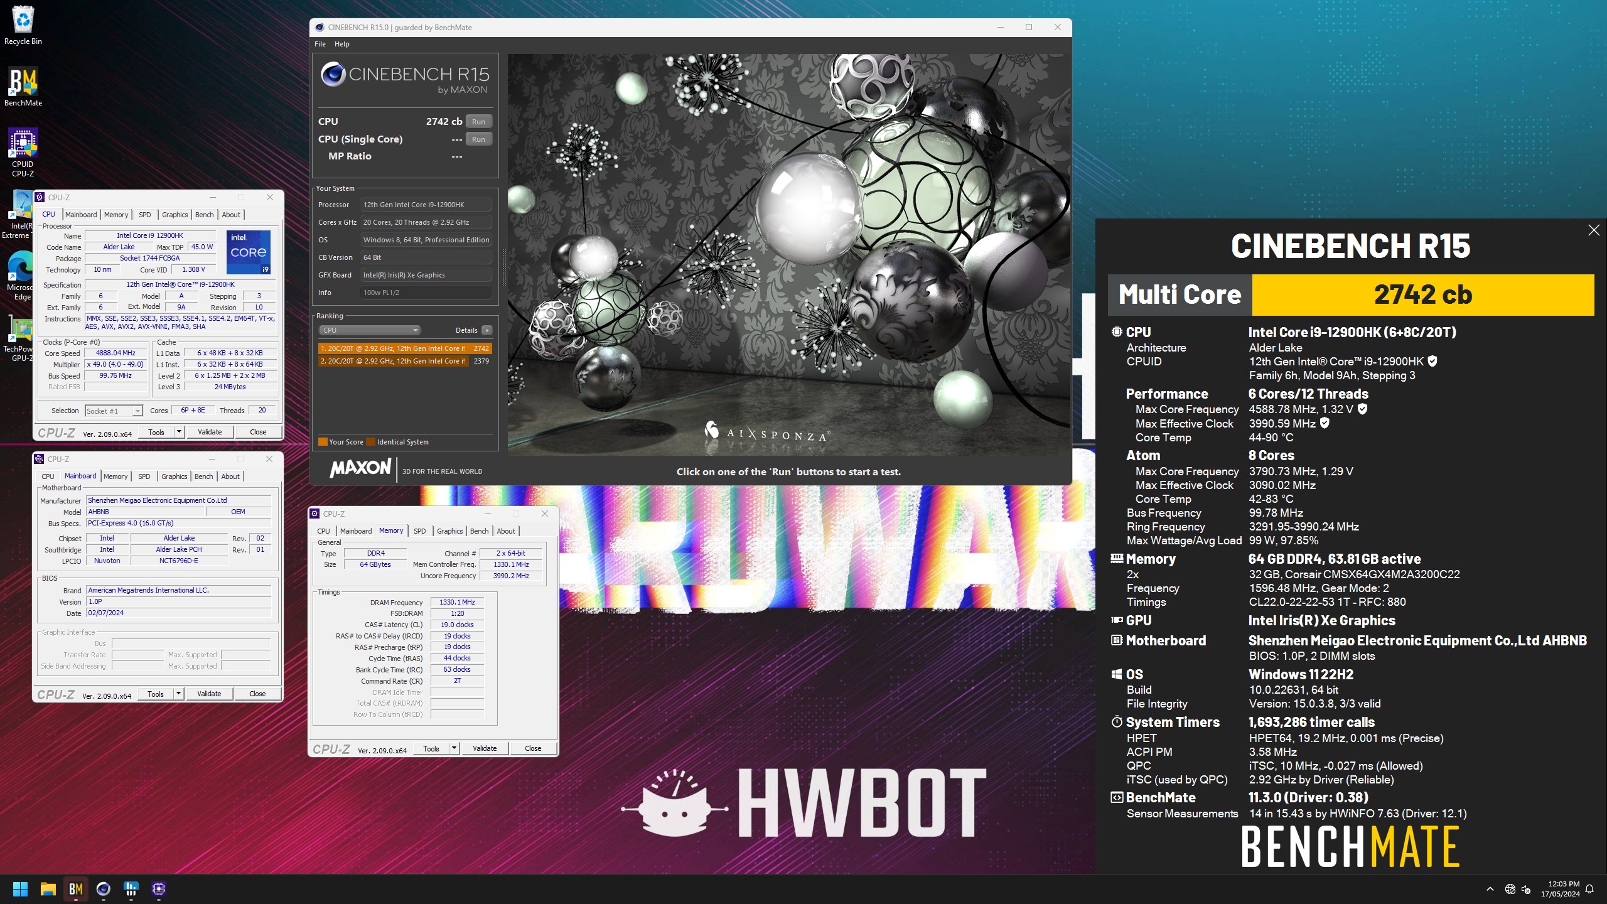Screen dimensions: 1607x904
Task: Open File Explorer from the taskbar
Action: (x=48, y=889)
